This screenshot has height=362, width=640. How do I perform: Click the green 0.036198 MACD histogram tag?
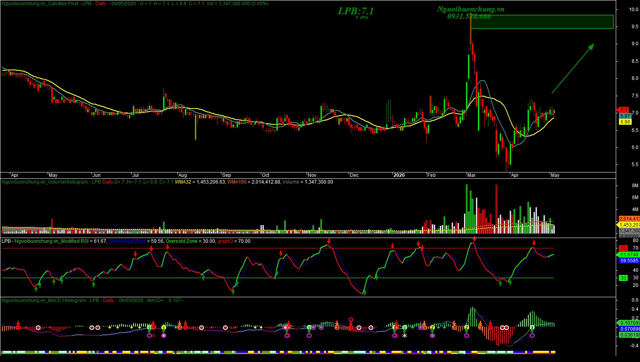(x=630, y=335)
